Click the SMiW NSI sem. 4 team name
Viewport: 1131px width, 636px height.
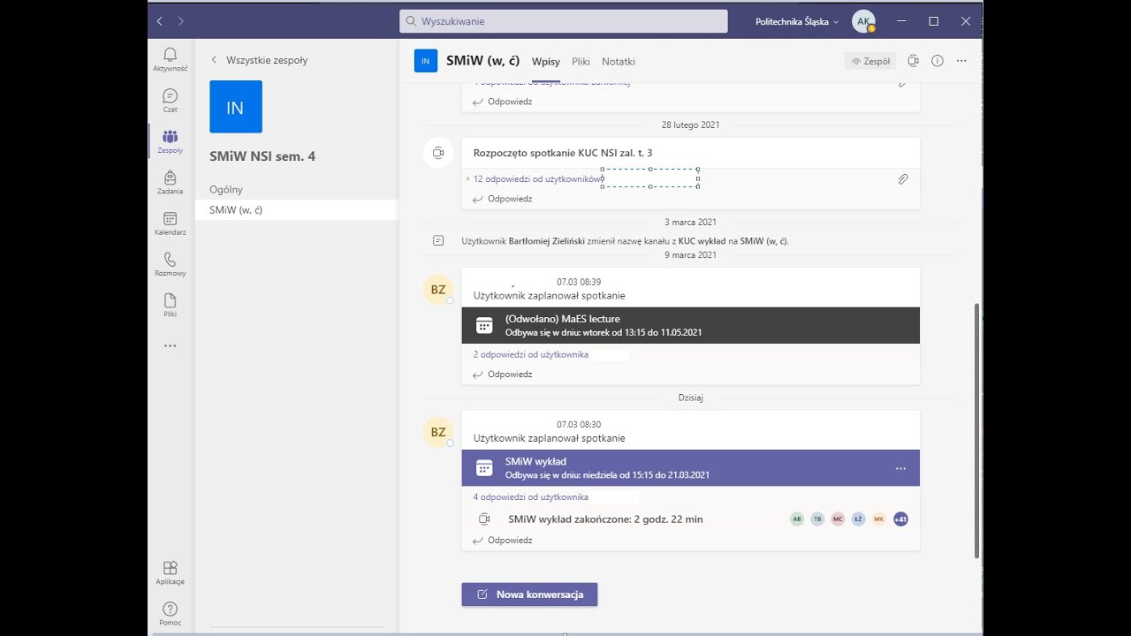click(x=262, y=156)
